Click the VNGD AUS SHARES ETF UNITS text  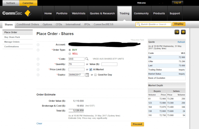pyautogui.click(x=108, y=59)
